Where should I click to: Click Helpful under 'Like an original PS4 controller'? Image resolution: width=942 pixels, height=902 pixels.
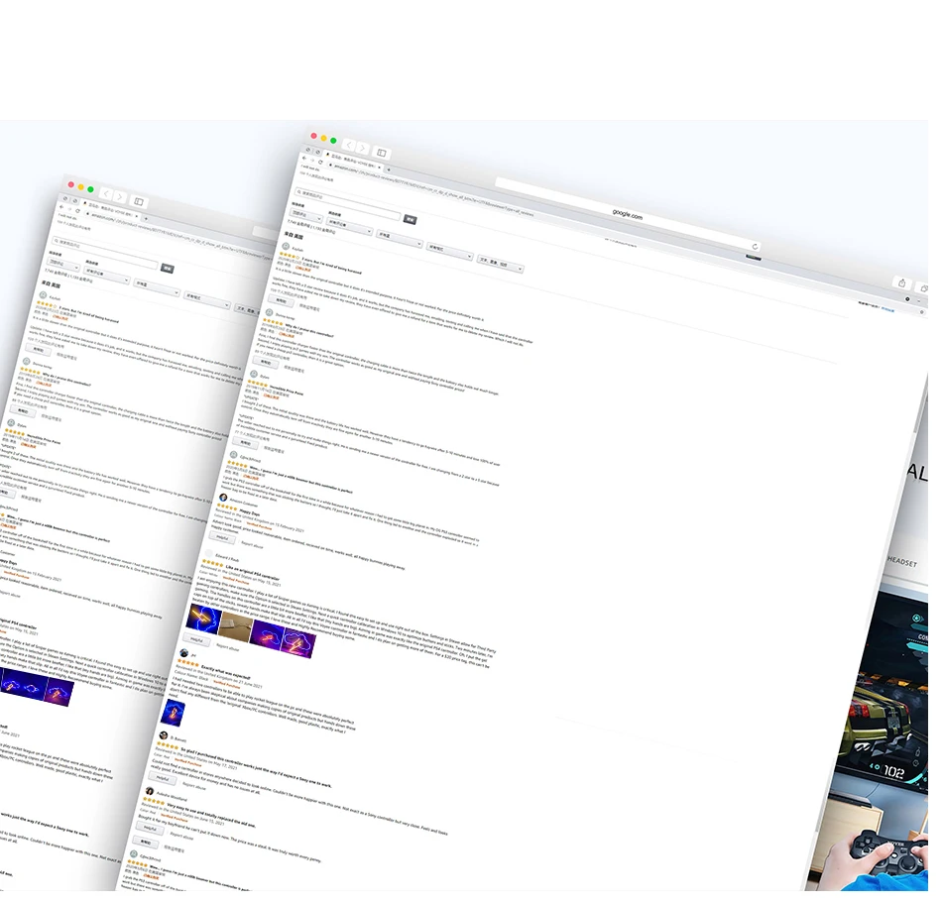coord(196,640)
